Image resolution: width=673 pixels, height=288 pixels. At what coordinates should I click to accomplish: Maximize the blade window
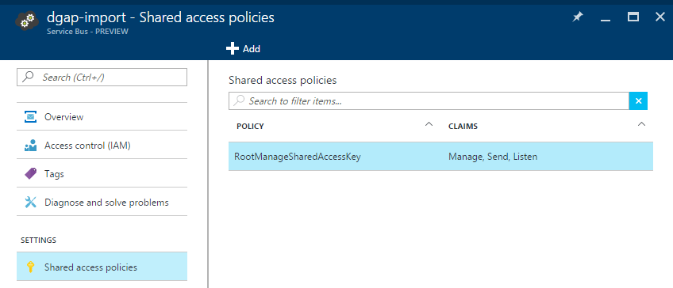click(x=633, y=17)
